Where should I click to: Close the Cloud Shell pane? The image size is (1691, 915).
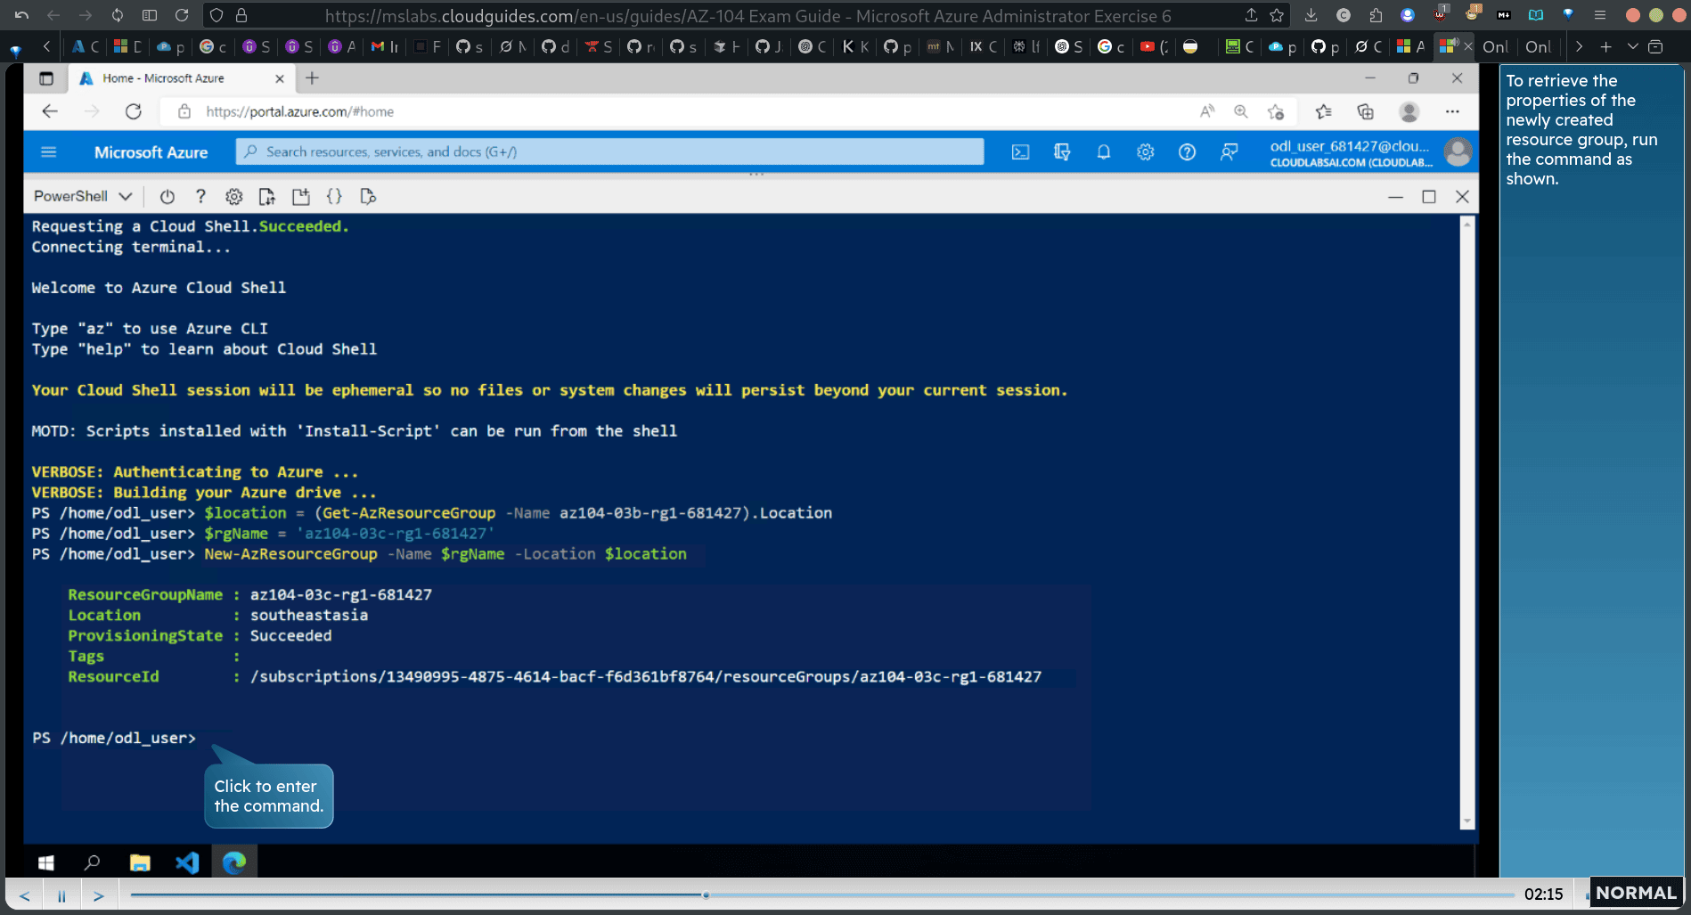[1462, 197]
